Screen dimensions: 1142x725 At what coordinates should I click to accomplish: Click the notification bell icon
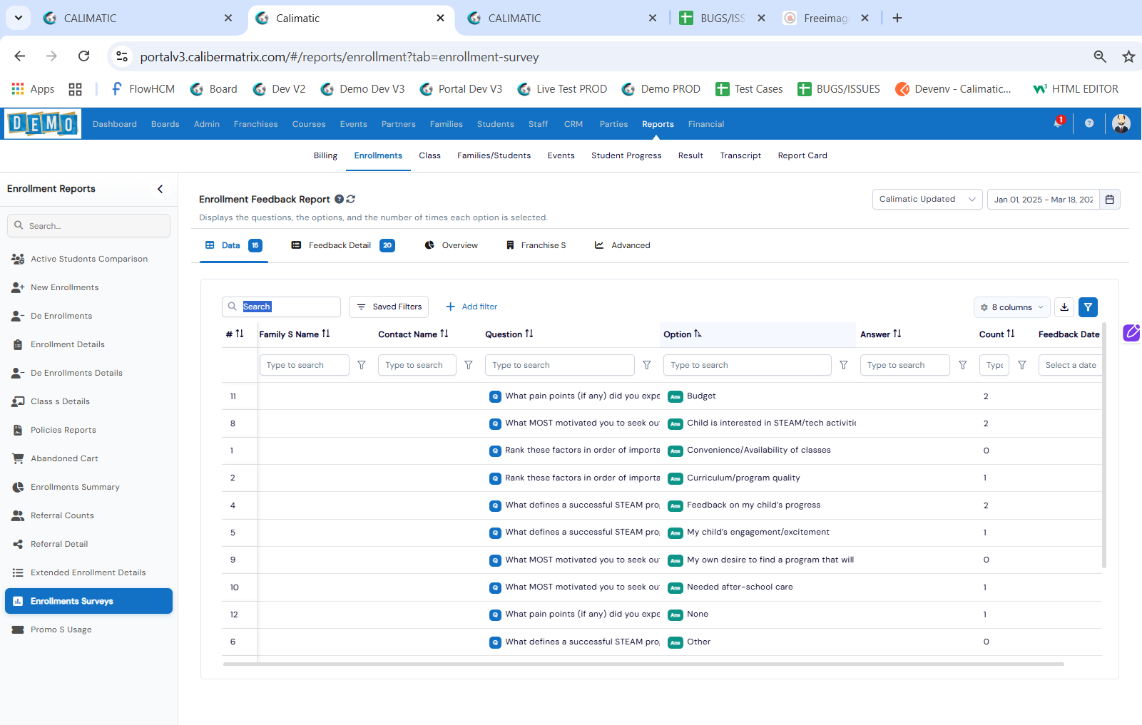click(1058, 123)
